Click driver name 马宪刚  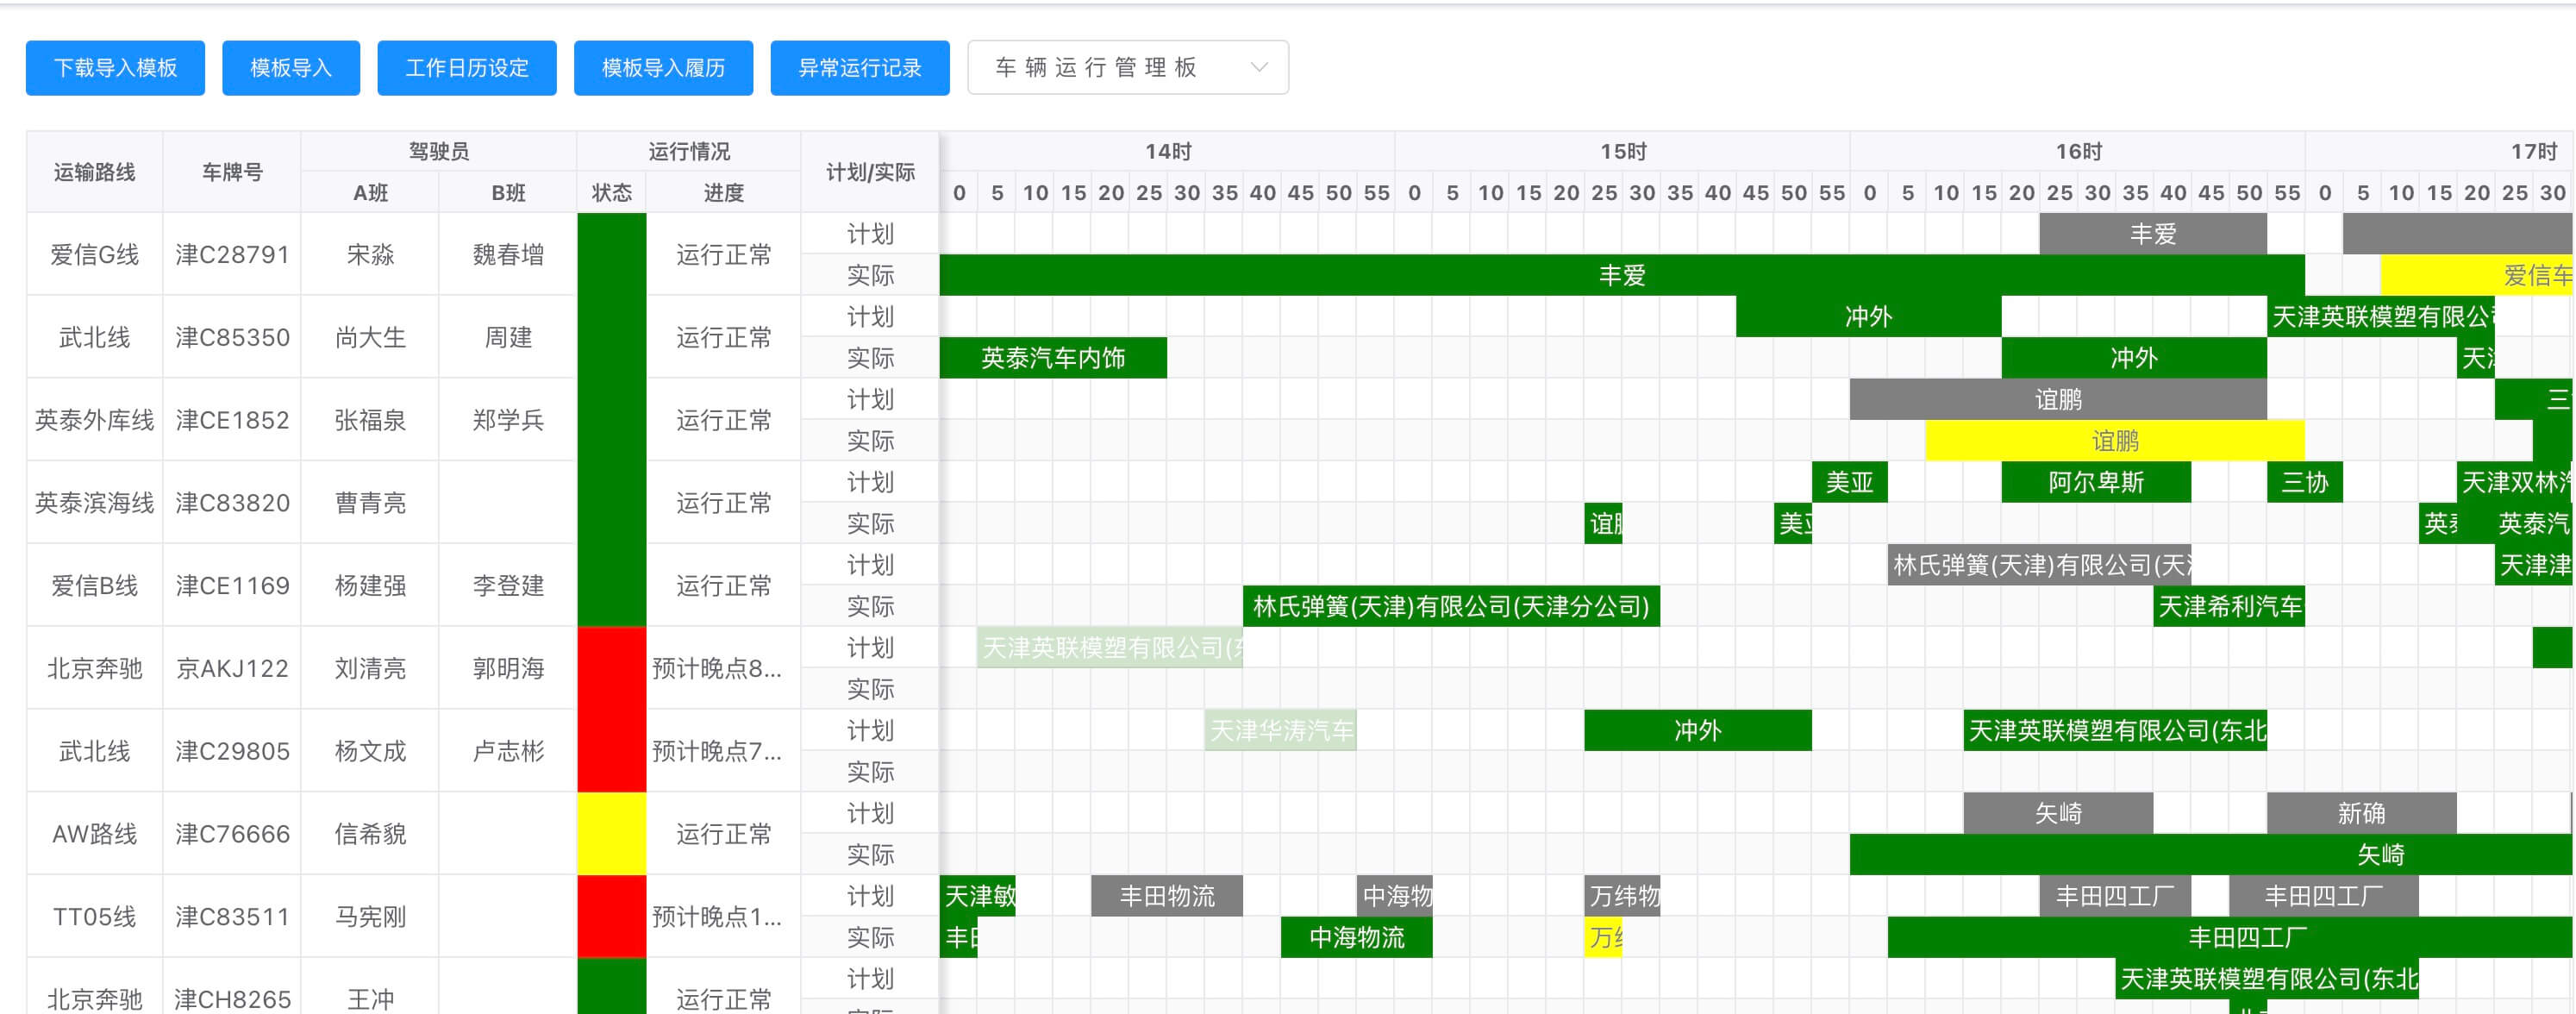370,917
